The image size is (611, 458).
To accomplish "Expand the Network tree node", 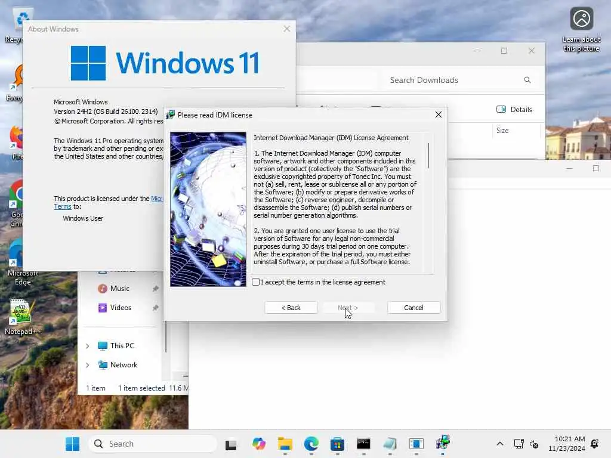I will tap(88, 365).
